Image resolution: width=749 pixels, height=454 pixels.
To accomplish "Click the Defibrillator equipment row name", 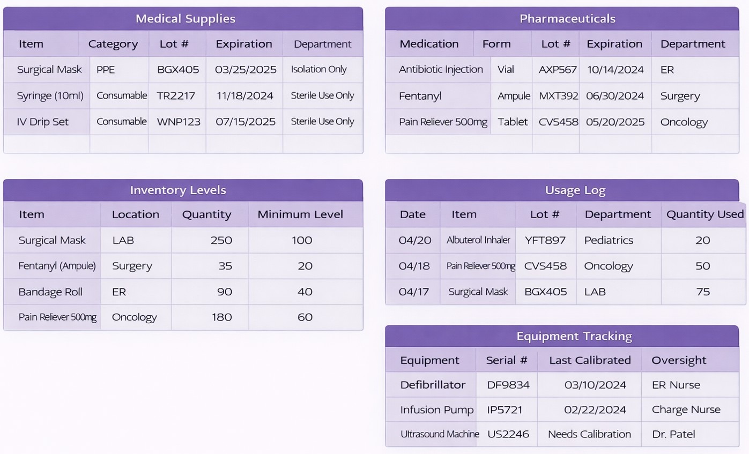I will 433,385.
